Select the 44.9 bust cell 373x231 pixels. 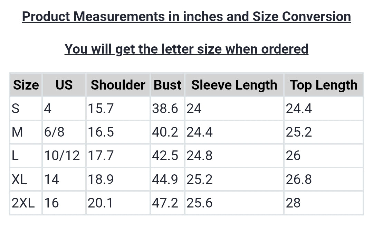tap(165, 179)
